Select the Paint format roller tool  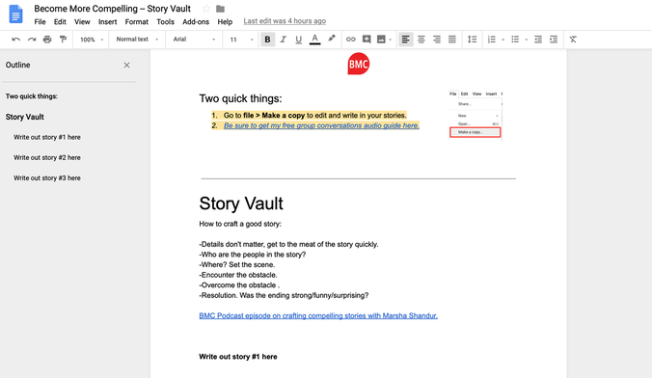click(63, 40)
